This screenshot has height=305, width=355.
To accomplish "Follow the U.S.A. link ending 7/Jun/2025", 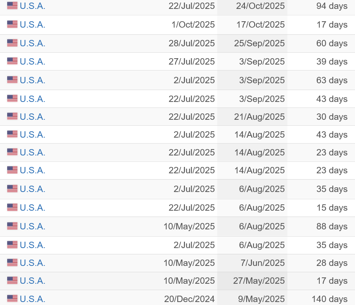I will (x=32, y=263).
